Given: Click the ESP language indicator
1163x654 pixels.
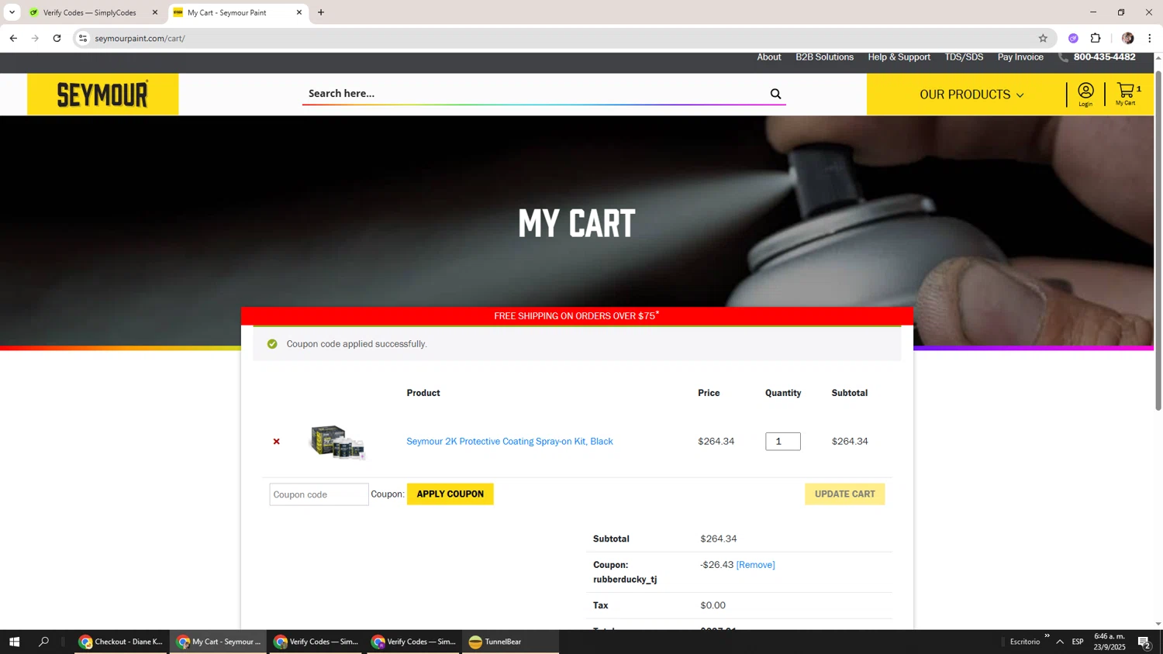Looking at the screenshot, I should click(x=1078, y=642).
